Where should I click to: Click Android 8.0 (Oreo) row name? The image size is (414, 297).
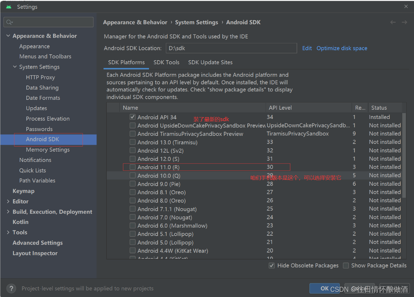pyautogui.click(x=161, y=201)
